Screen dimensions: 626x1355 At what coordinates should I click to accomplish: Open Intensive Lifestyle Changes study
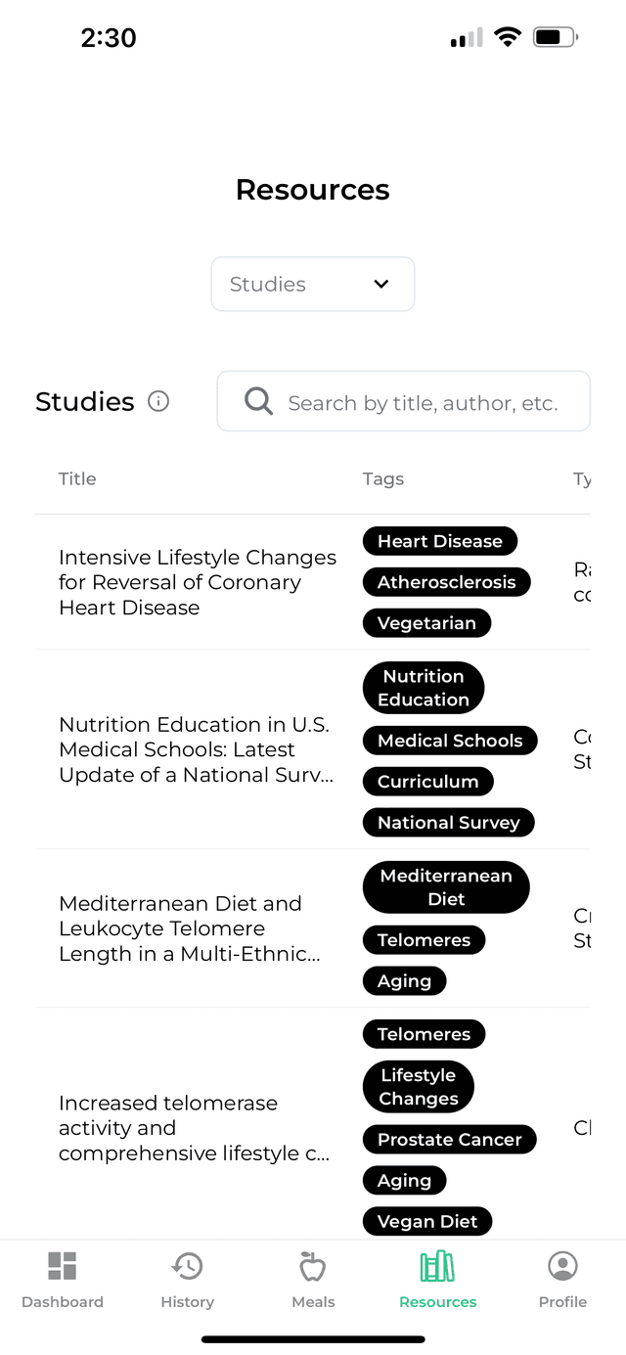198,582
